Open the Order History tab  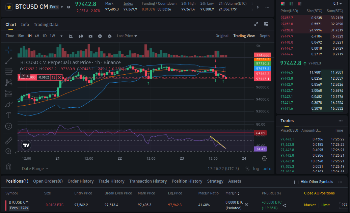tap(81, 181)
